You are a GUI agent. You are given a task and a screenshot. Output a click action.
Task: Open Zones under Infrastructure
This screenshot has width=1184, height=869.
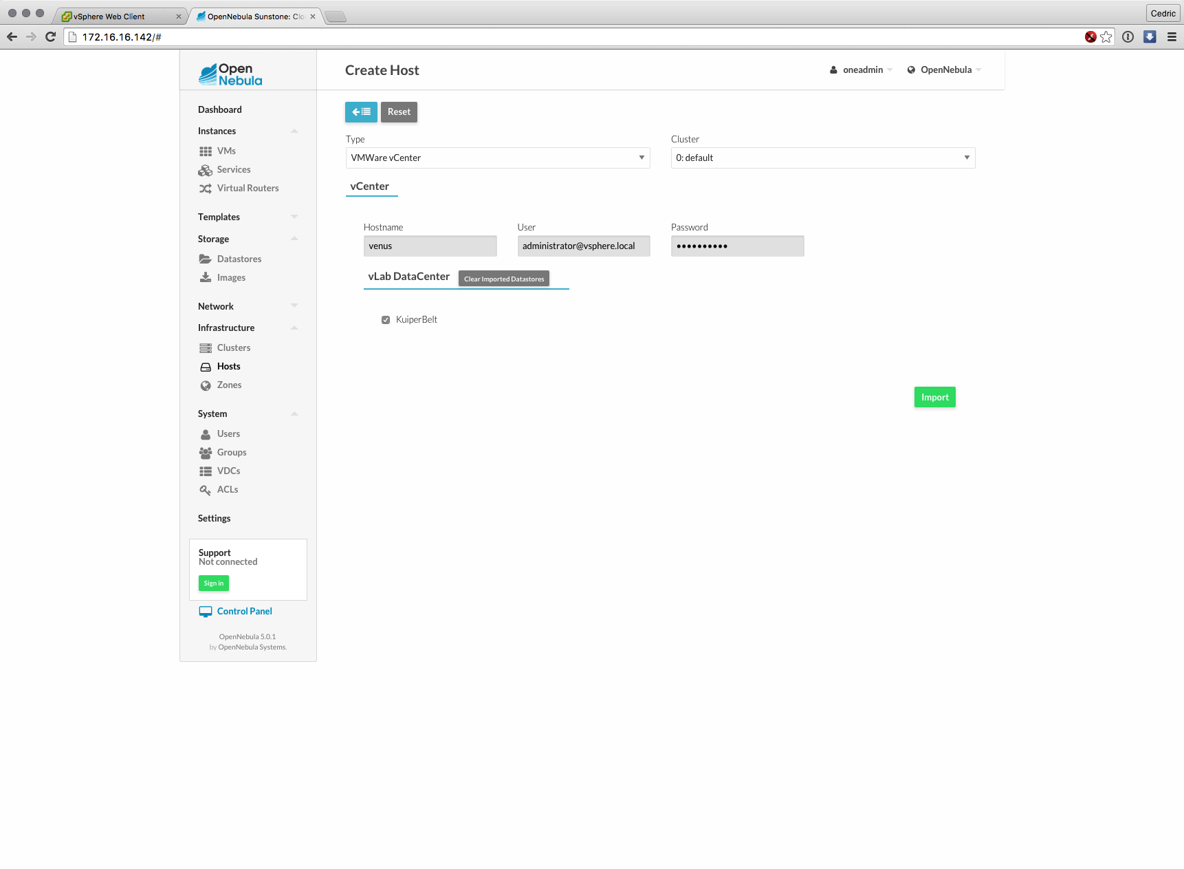[x=229, y=385]
